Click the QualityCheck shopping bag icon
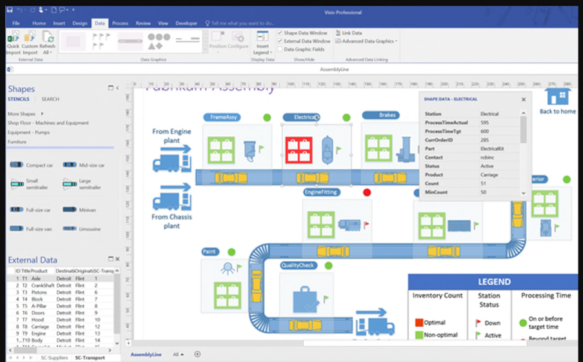The image size is (583, 362). coord(306,300)
